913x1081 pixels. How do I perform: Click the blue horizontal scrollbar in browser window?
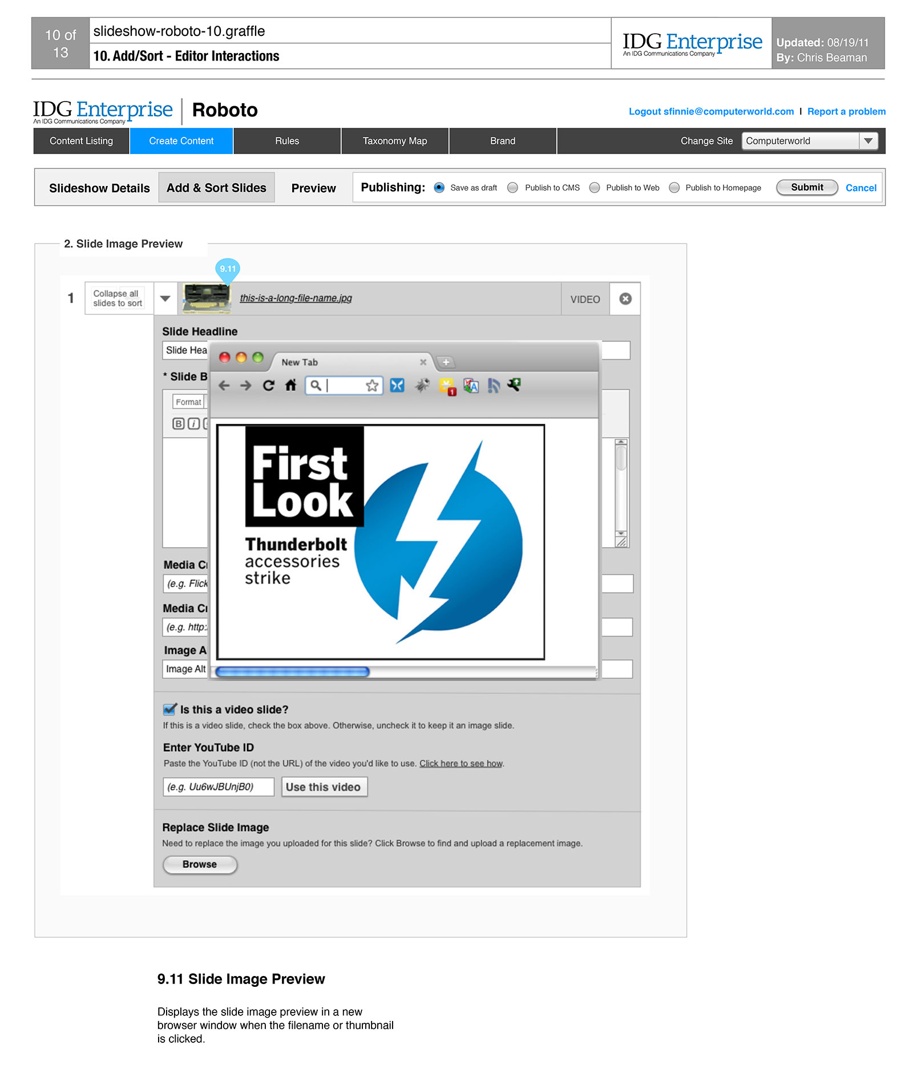pyautogui.click(x=292, y=672)
